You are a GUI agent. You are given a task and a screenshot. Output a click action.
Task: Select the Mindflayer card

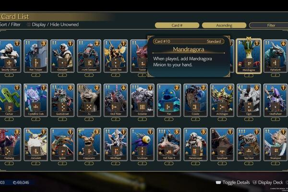(116, 144)
